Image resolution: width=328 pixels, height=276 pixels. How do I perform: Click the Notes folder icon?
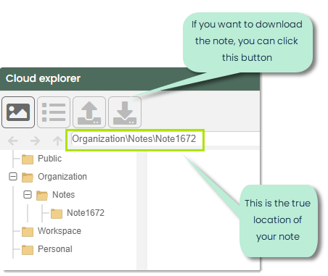tap(42, 196)
